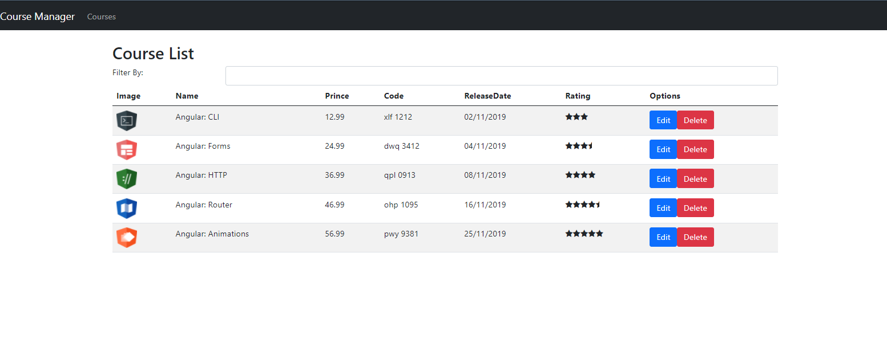Delete the Angular: Router course
Screen dimensions: 887x363
click(x=695, y=208)
